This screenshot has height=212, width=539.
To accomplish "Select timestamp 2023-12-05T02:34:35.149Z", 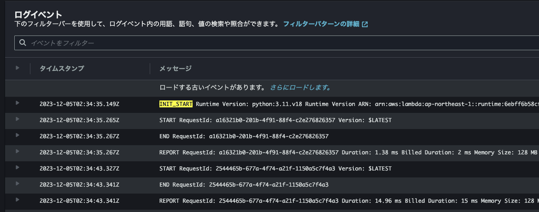I will 79,104.
